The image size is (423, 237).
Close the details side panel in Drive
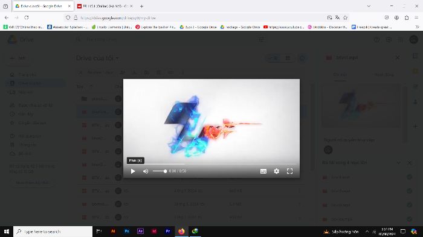point(398,58)
